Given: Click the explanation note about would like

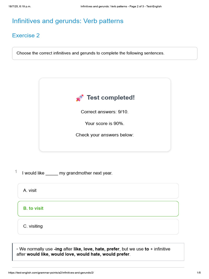Looking at the screenshot, I should 98,252.
